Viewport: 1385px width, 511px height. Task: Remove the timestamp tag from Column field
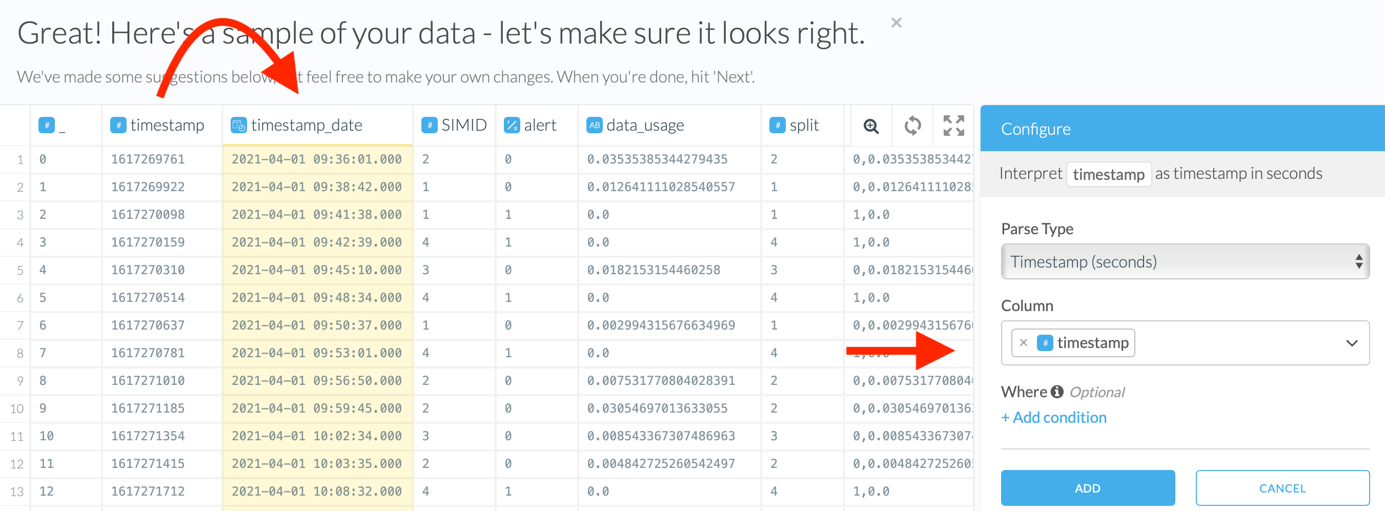[1023, 343]
